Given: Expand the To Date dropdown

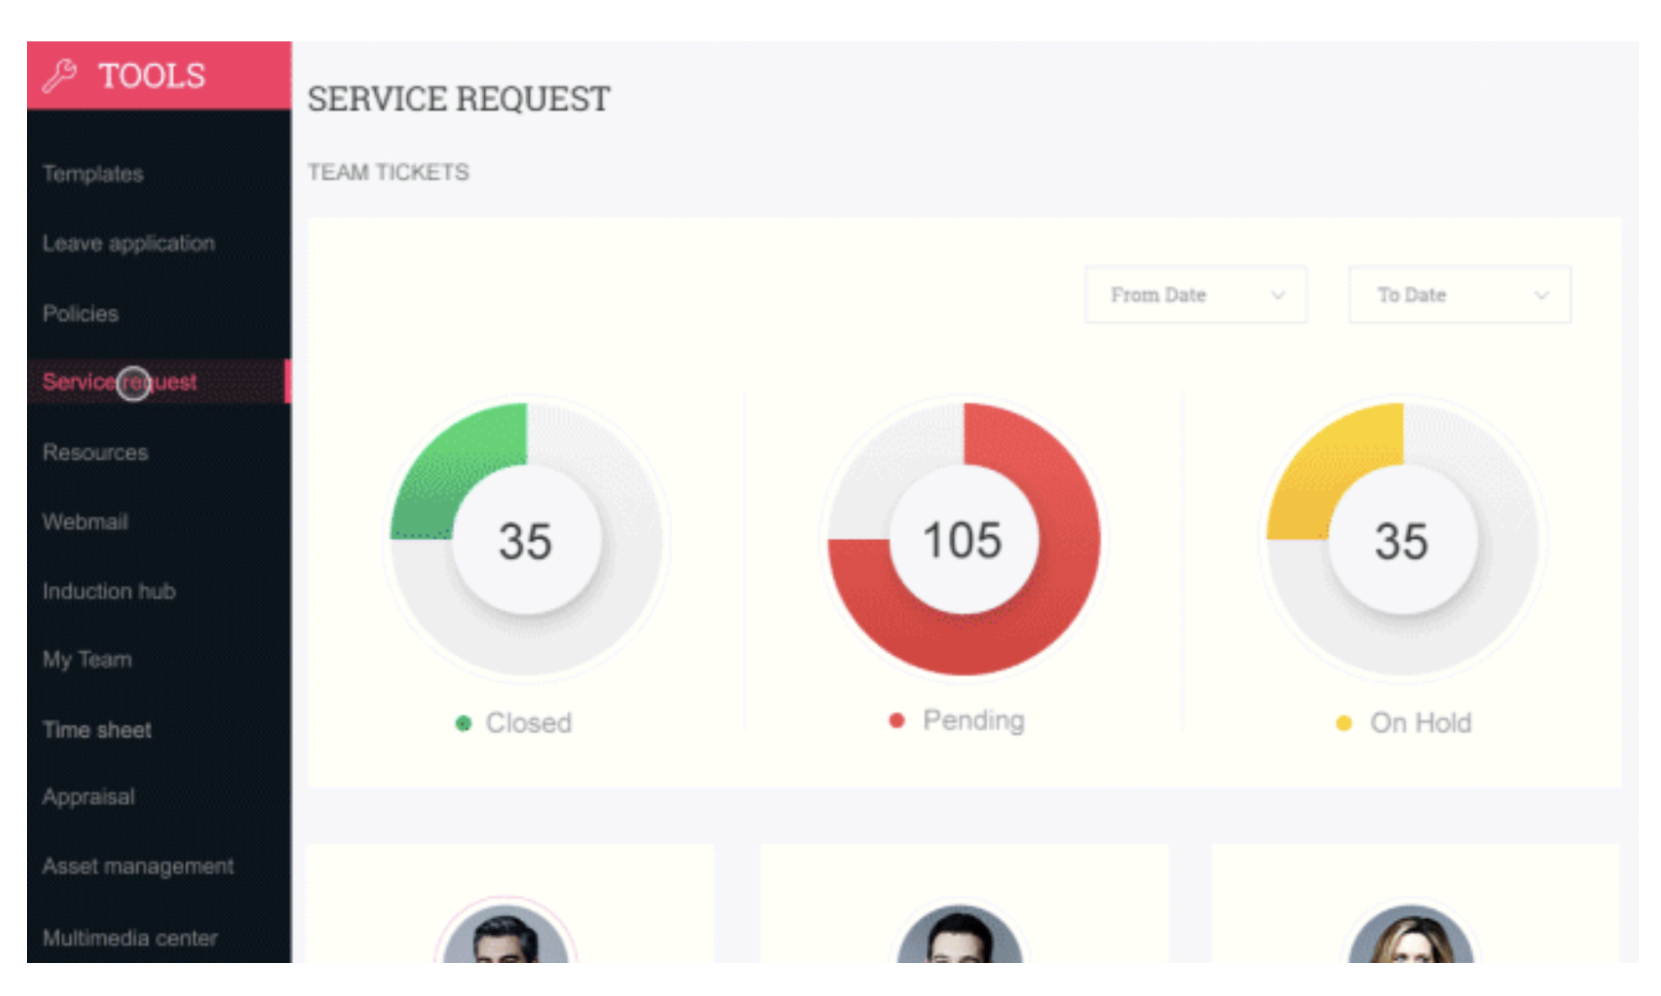Looking at the screenshot, I should (x=1458, y=295).
